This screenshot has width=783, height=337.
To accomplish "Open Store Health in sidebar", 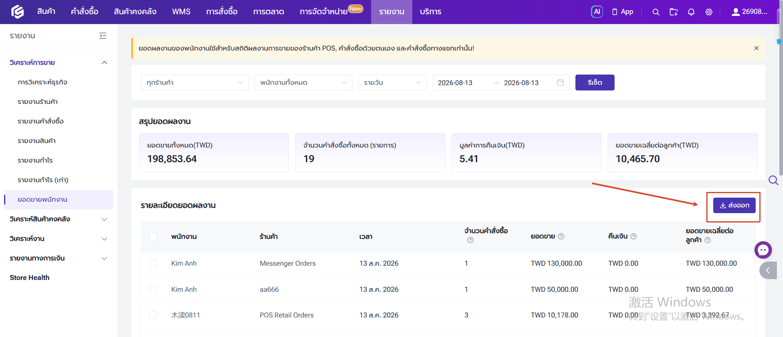I will coord(29,278).
